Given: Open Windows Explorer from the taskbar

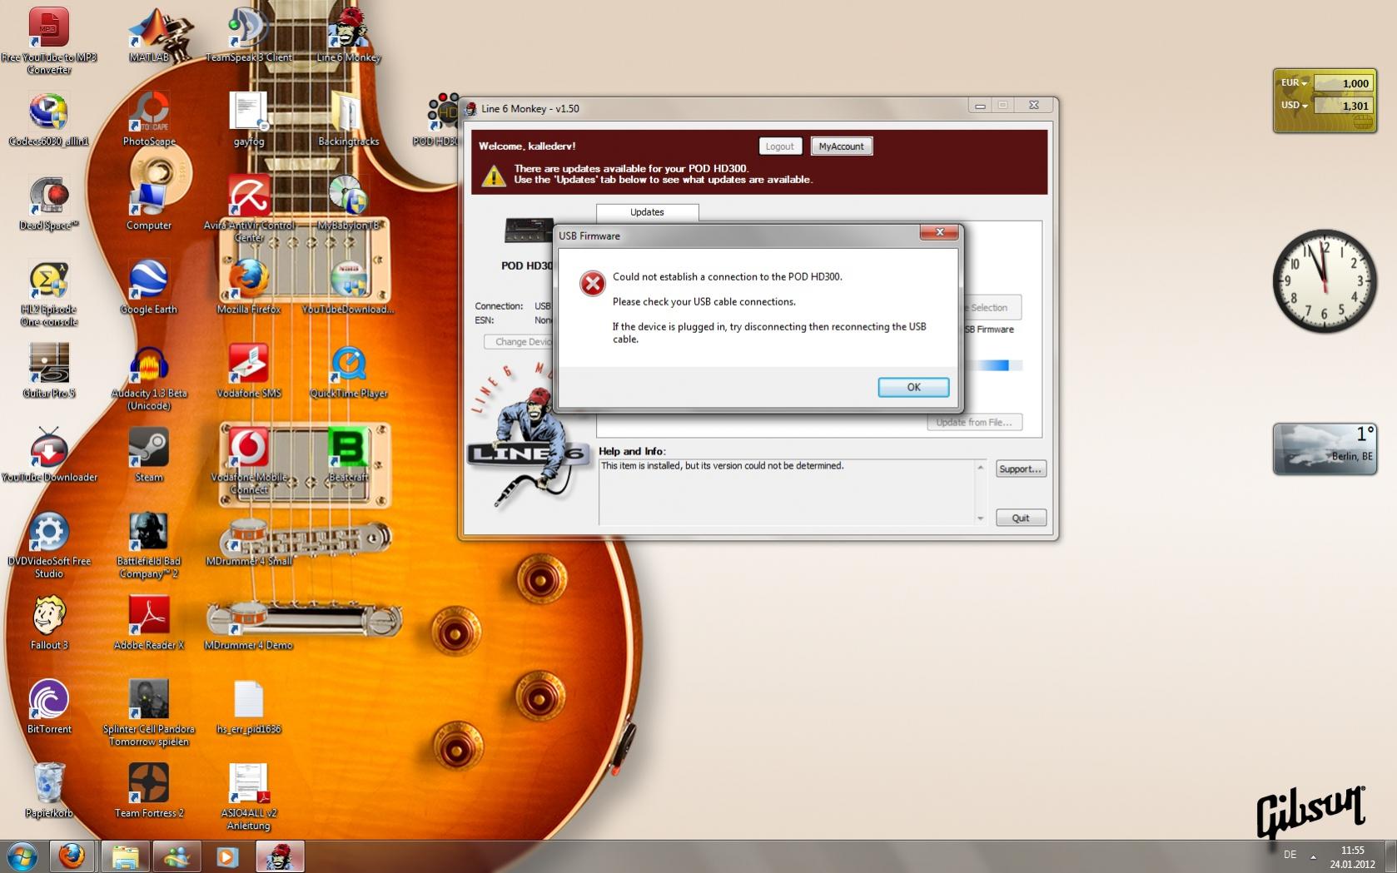Looking at the screenshot, I should (x=125, y=856).
